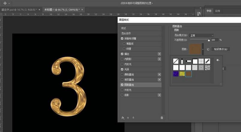241x132 pixels.
Task: Pick the vertical bar pattern thumbnail
Action: click(182, 61)
